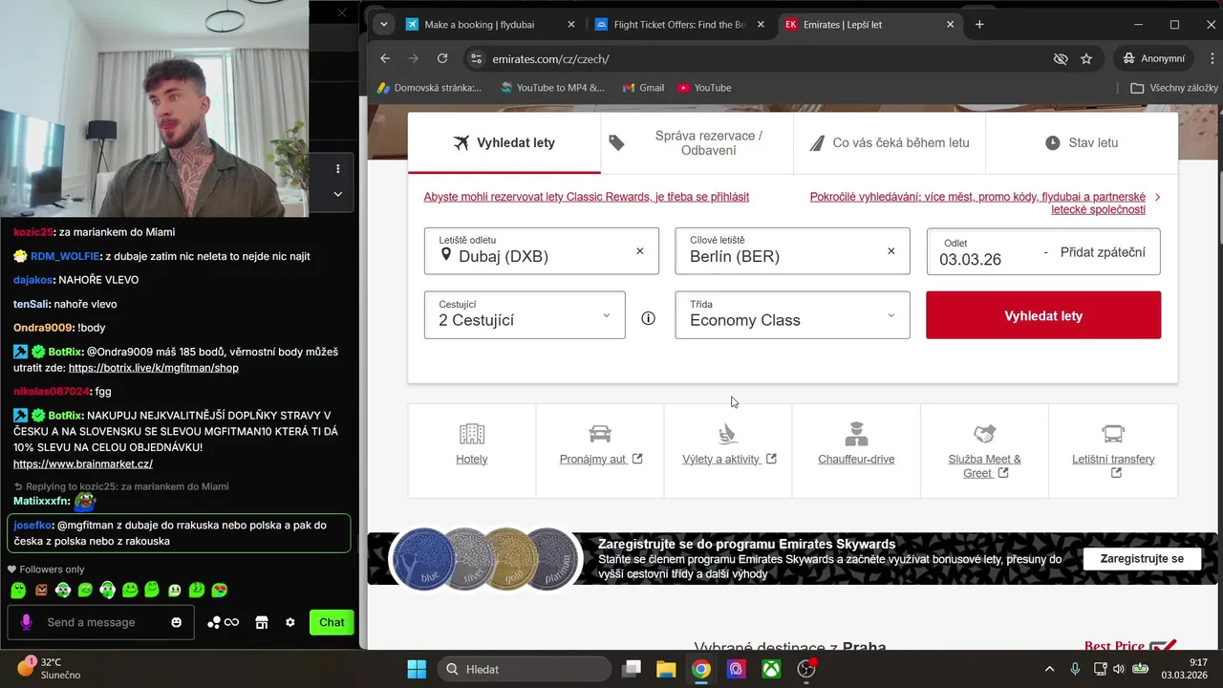
Task: Click the taskbar Hledat search box
Action: click(524, 669)
